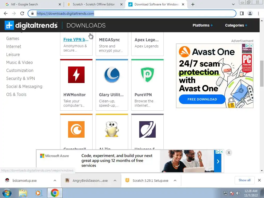Open the Security & VPN category
This screenshot has height=198, width=264.
(x=21, y=78)
